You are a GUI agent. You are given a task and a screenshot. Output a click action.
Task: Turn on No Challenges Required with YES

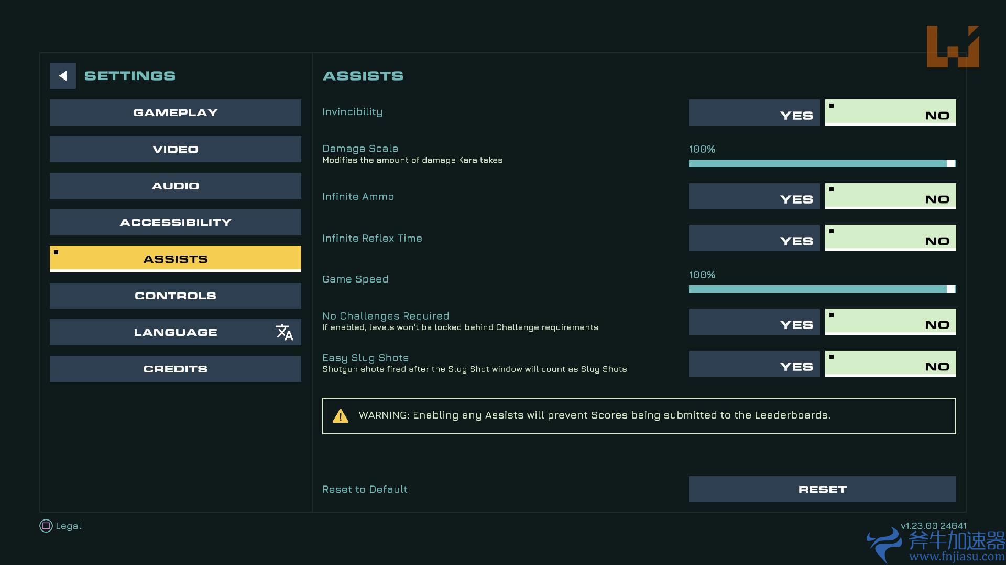tap(754, 322)
